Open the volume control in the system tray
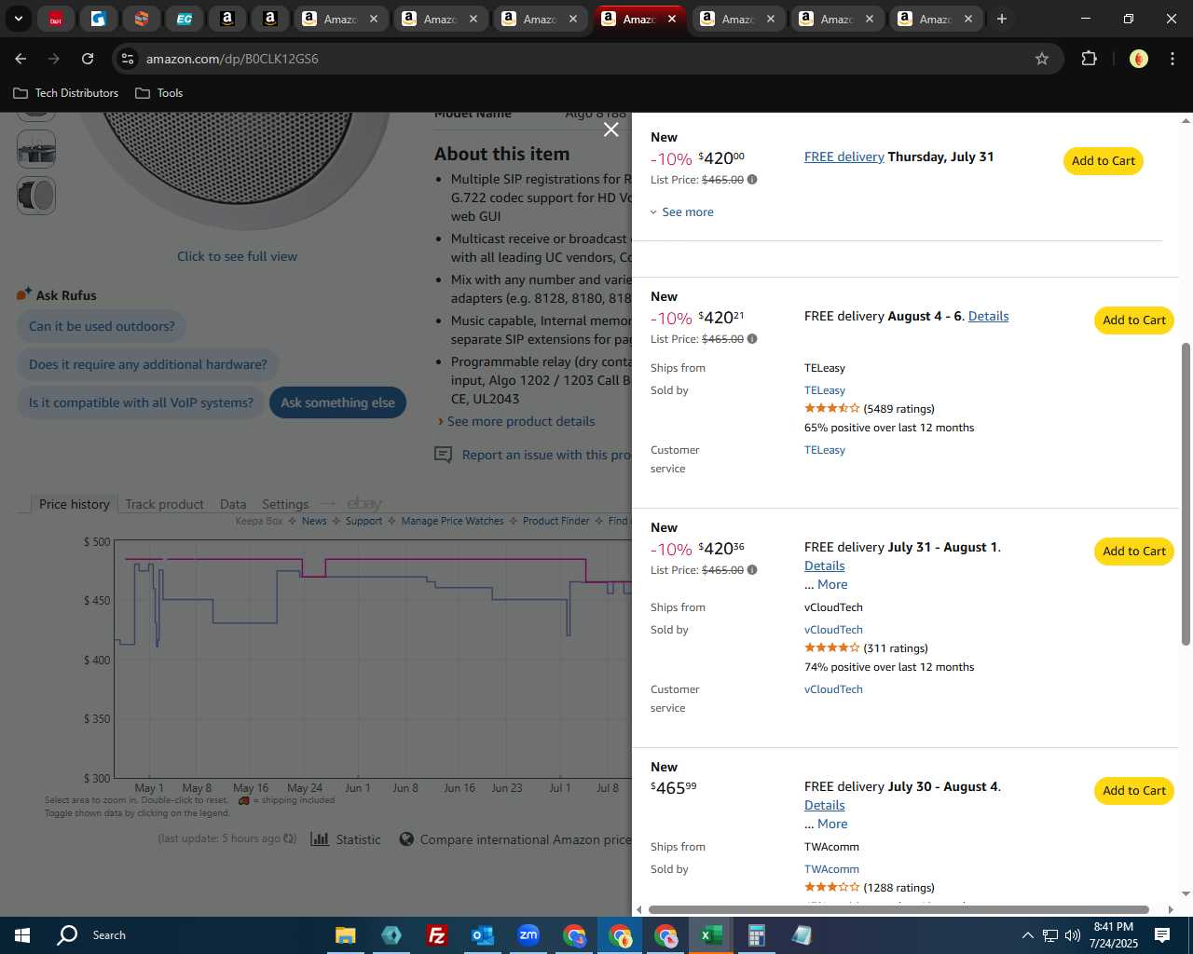Image resolution: width=1193 pixels, height=954 pixels. [x=1073, y=935]
